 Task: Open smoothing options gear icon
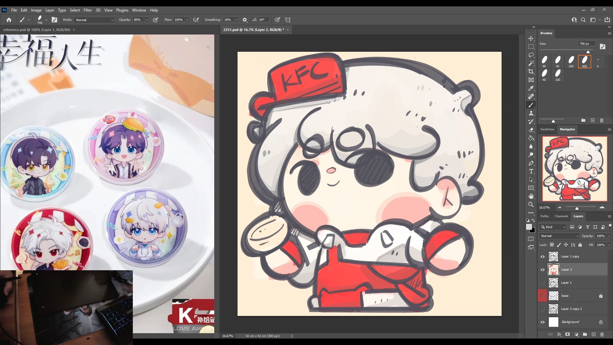point(245,20)
